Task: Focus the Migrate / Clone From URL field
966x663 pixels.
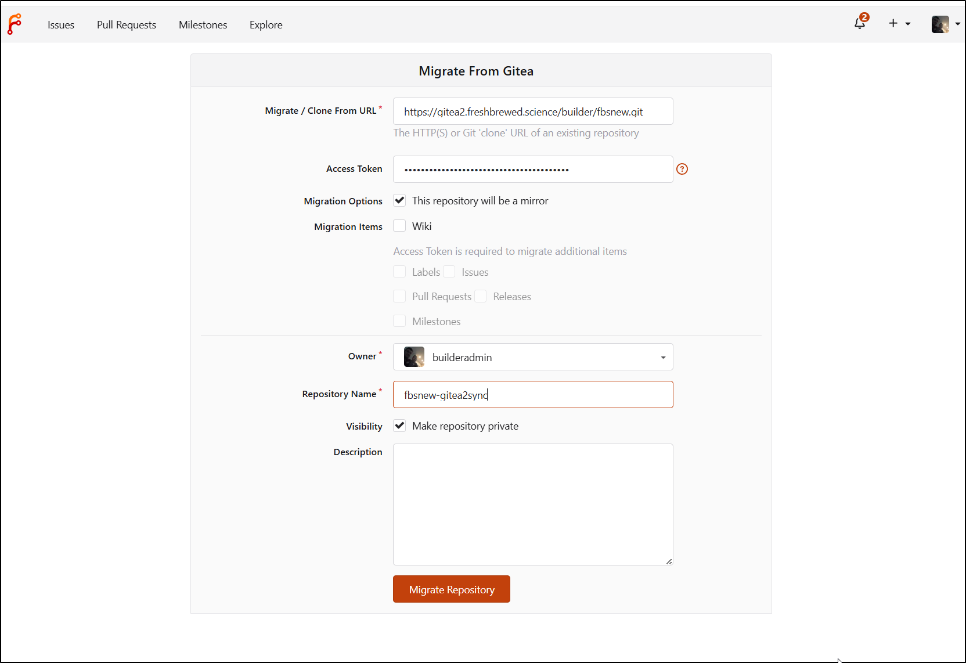Action: coord(533,111)
